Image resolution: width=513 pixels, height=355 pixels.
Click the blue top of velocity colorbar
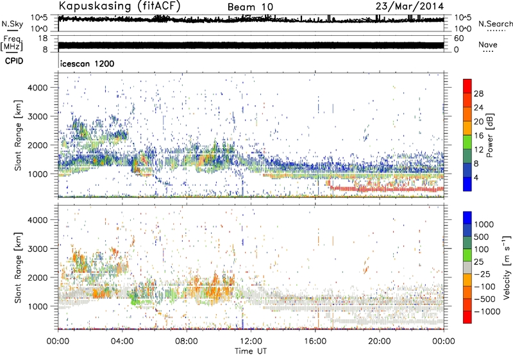coord(467,218)
